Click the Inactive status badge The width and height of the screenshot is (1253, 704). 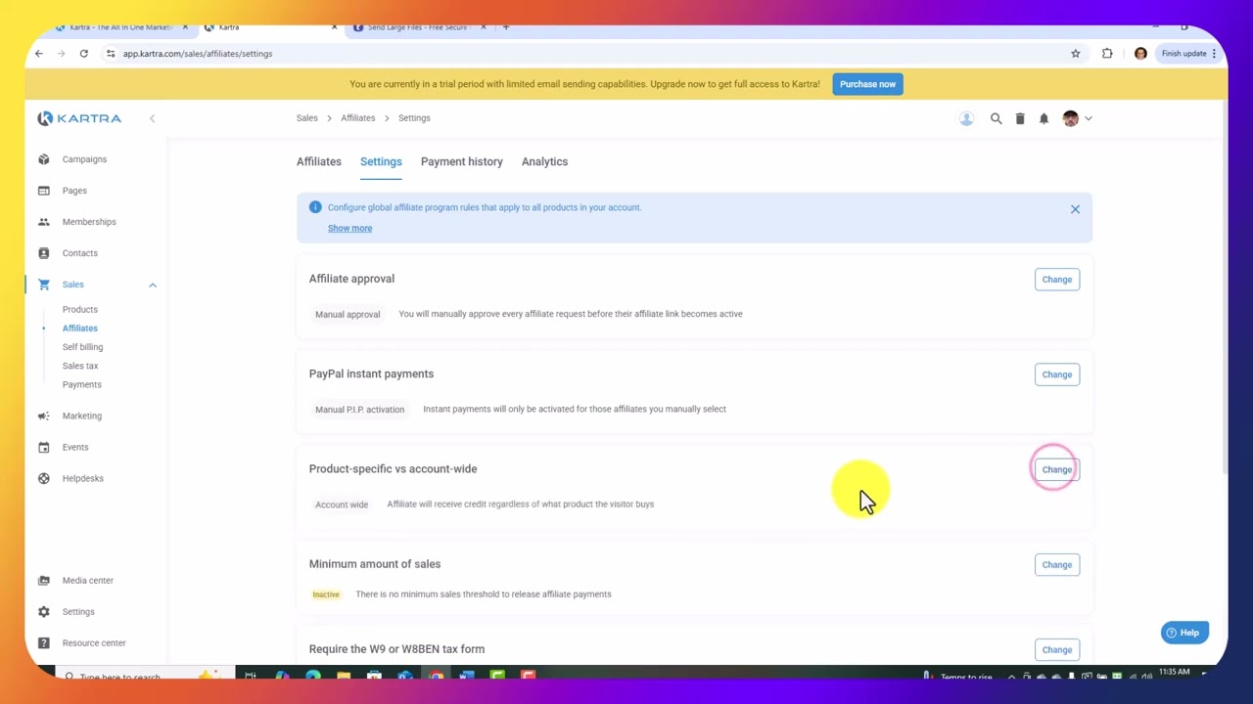pos(326,594)
